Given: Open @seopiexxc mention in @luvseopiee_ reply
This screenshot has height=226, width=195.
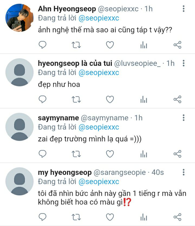Looking at the screenshot, I should point(99,73).
